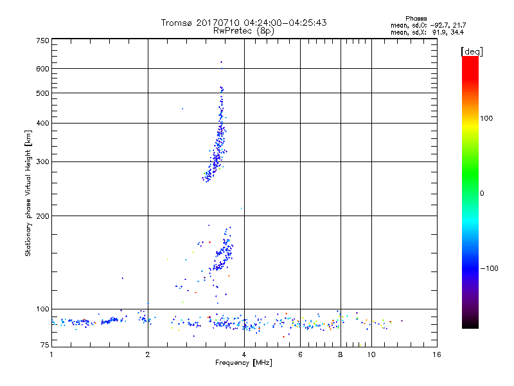
Task: Click the lone cyan point just above 200 km
Action: [x=242, y=208]
